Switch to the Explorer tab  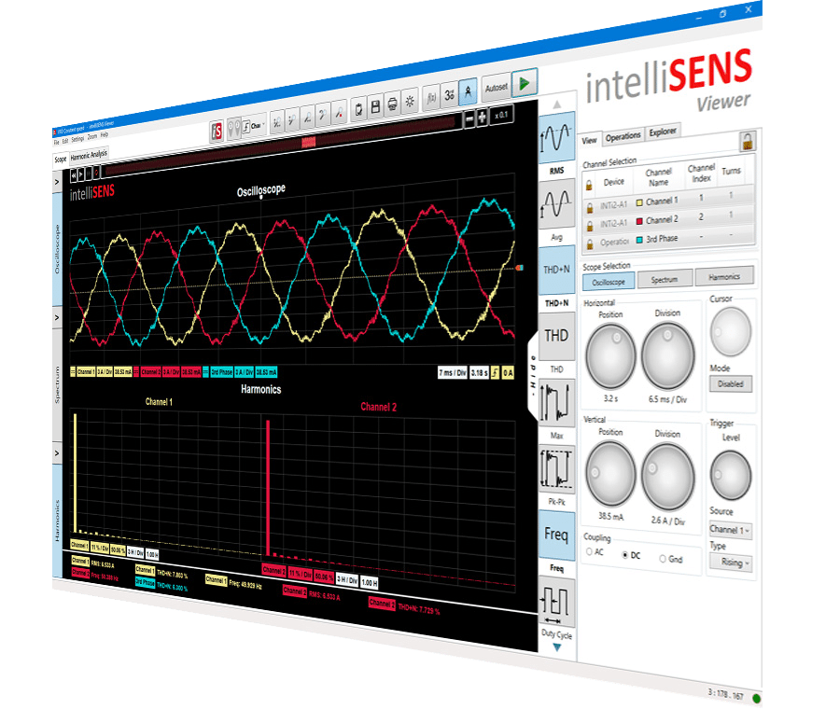663,132
